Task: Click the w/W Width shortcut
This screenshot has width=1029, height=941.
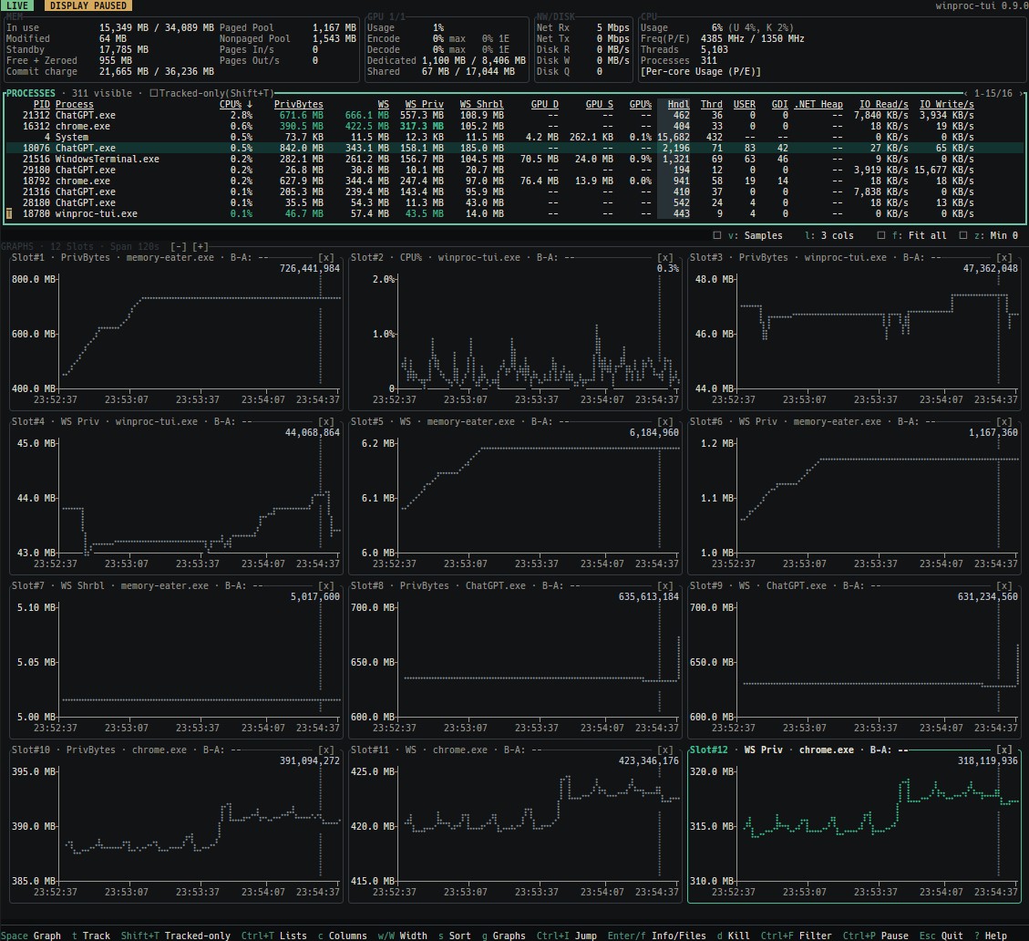Action: point(403,936)
